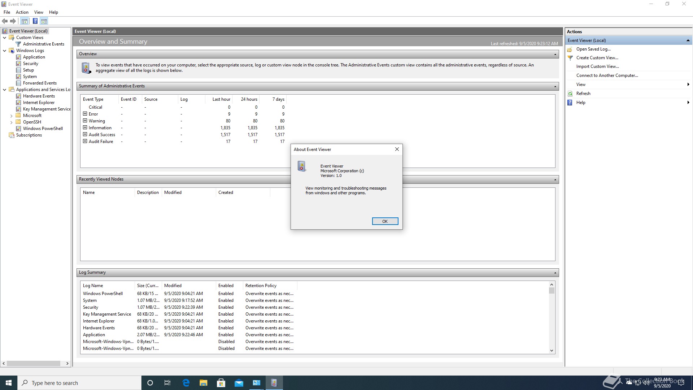Click the blue Help toolbar icon
Viewport: 693px width, 390px height.
35,21
